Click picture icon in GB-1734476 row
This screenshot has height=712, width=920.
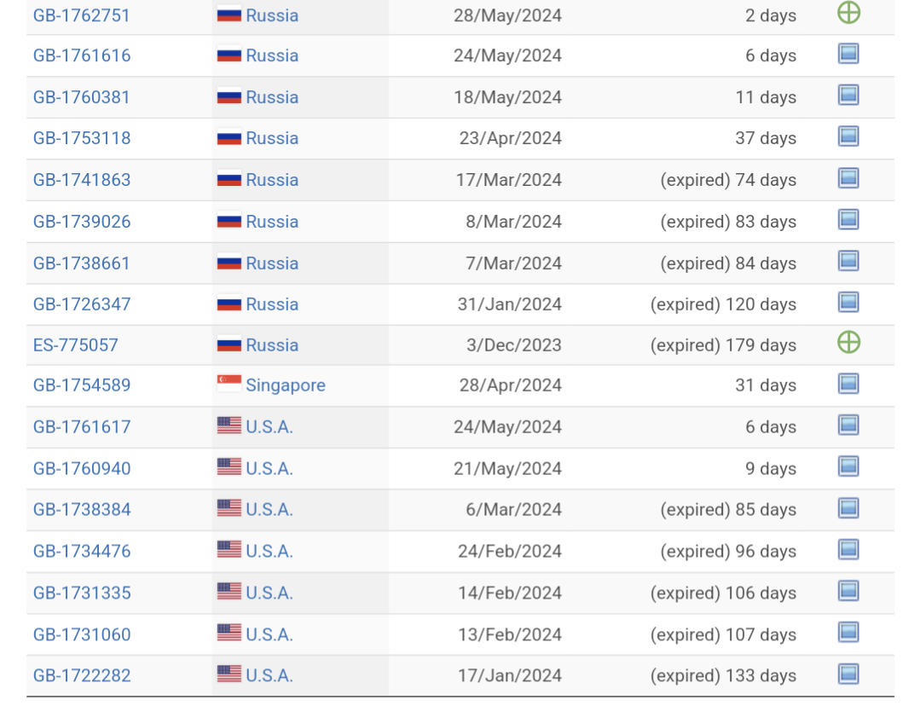848,549
